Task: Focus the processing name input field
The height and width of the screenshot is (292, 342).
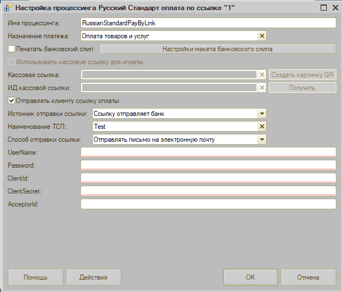Action: (208, 23)
